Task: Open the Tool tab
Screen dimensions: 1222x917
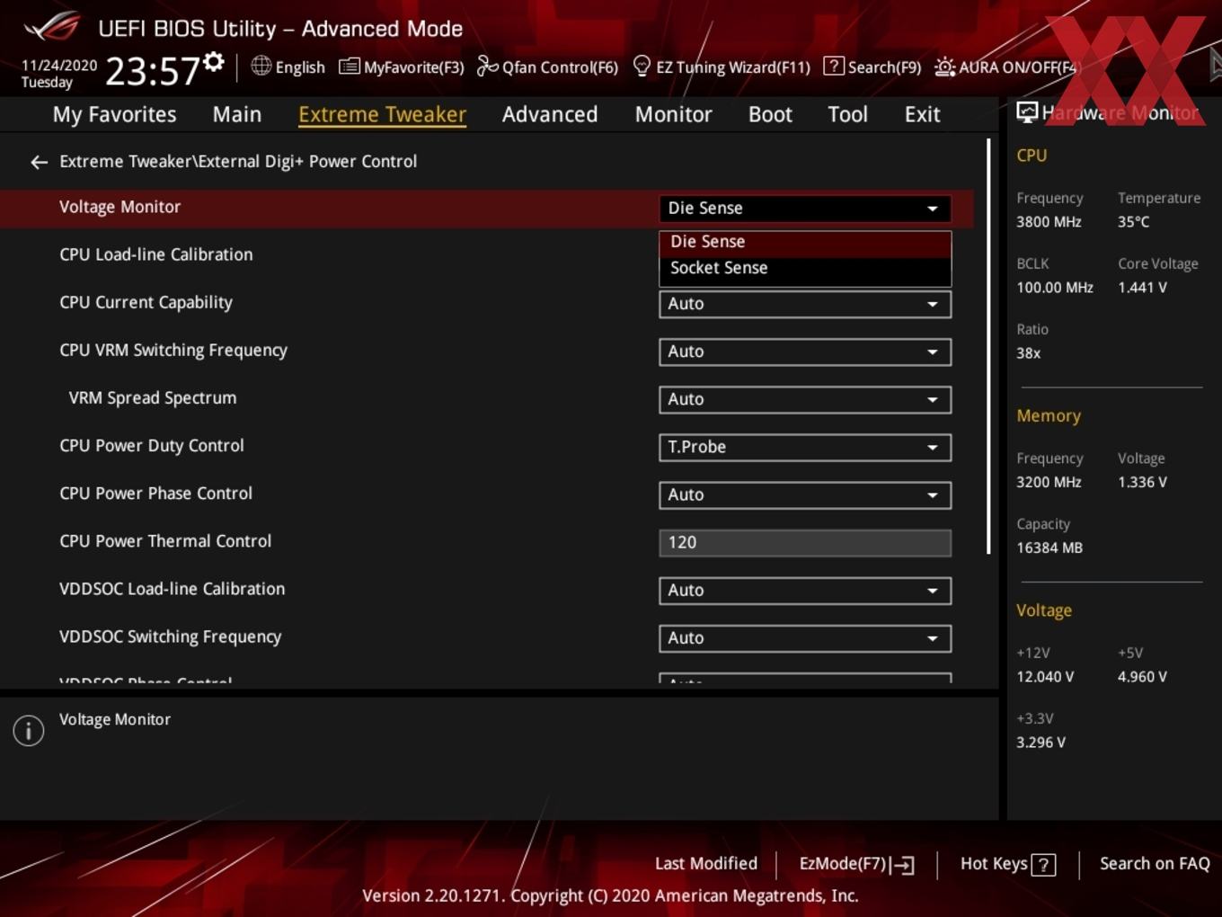Action: [848, 114]
